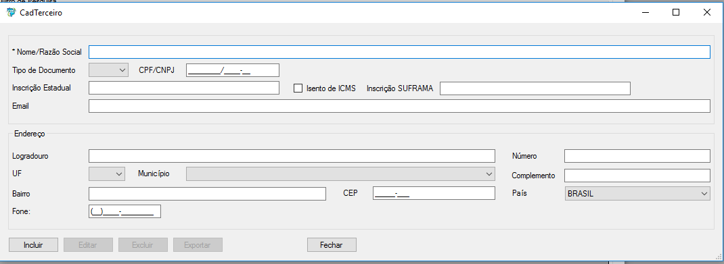Image resolution: width=724 pixels, height=264 pixels.
Task: Click the Número input field
Action: (x=637, y=156)
